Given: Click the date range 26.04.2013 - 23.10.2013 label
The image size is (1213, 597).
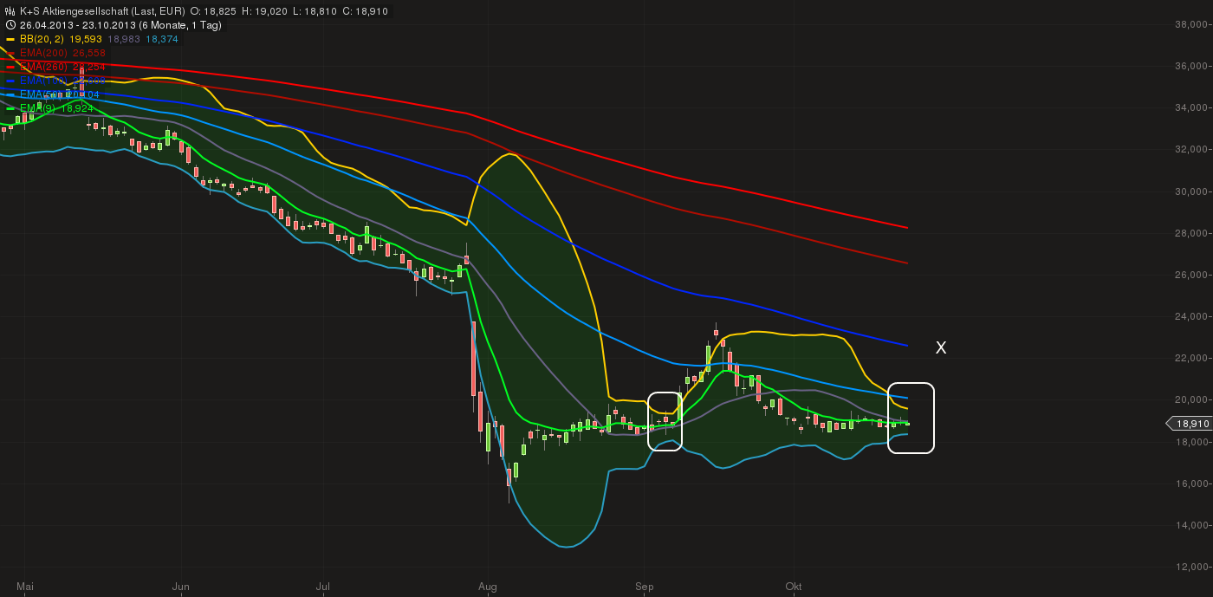Looking at the screenshot, I should click(77, 25).
